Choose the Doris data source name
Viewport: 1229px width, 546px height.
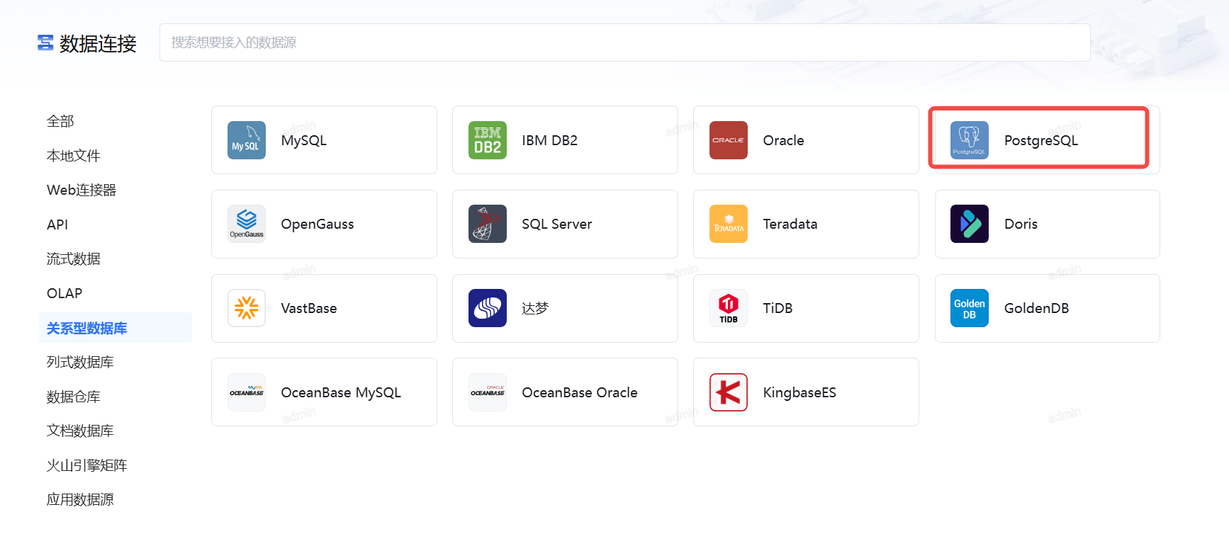pos(1021,224)
